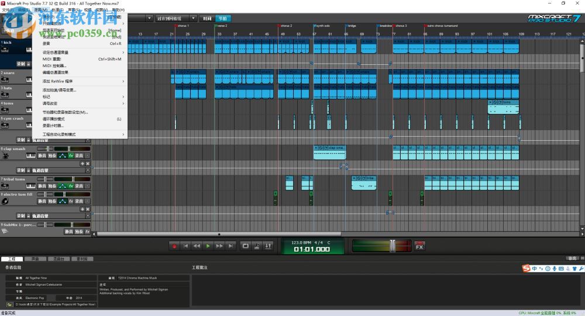
Task: Click the Sogou IME microphone icon
Action: pos(555,269)
